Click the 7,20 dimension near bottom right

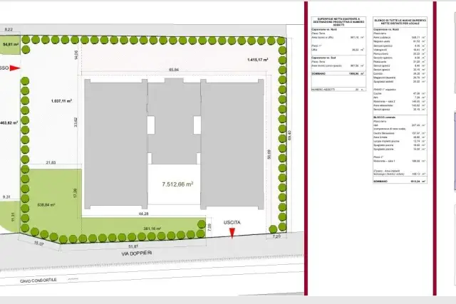276,236
